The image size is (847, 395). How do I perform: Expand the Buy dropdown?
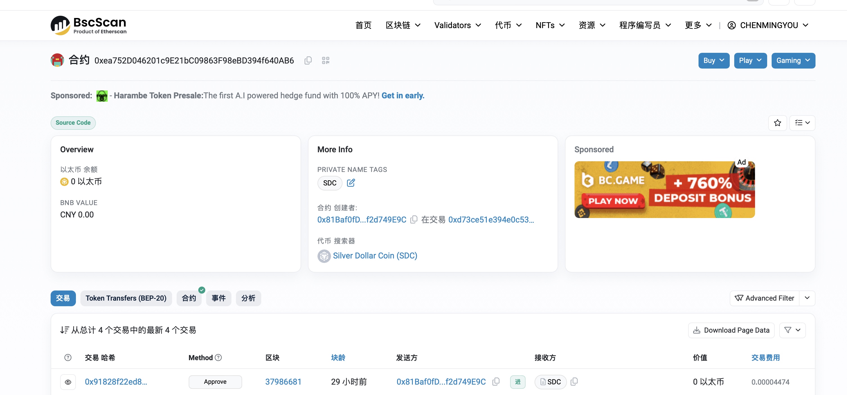713,60
